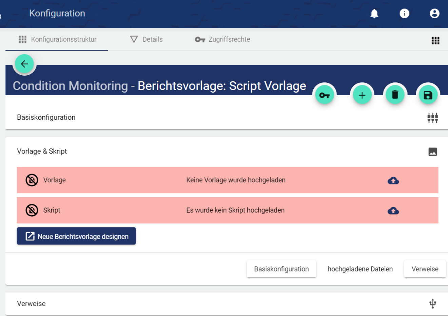This screenshot has width=448, height=316.
Task: Open the info icon in header
Action: coord(404,14)
